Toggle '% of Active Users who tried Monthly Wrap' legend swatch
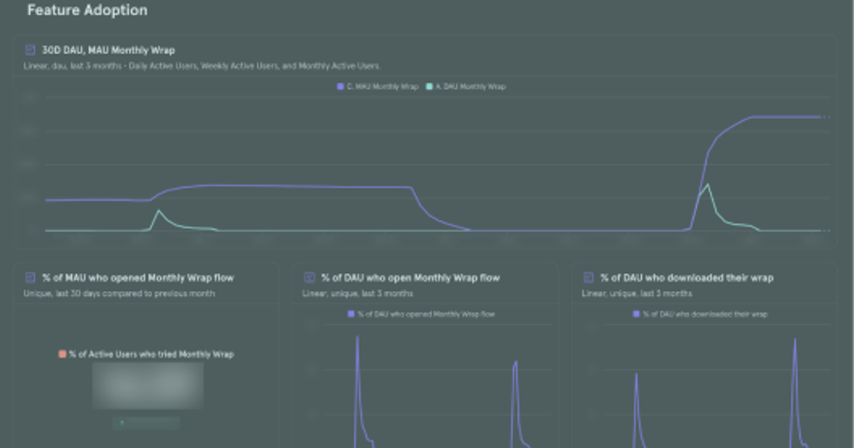The height and width of the screenshot is (448, 854). pos(63,354)
